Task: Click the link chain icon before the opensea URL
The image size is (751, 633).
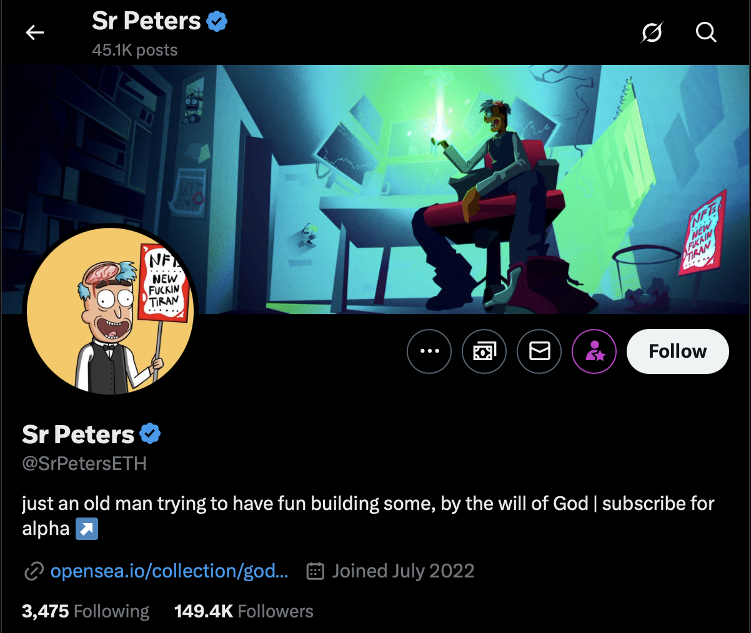Action: pos(32,571)
